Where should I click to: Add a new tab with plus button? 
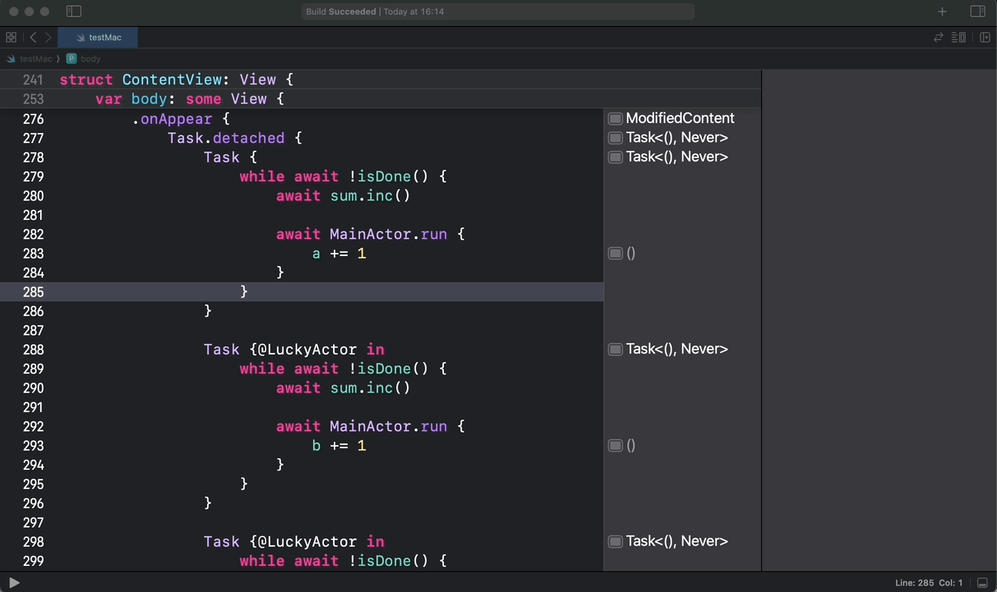[x=942, y=12]
